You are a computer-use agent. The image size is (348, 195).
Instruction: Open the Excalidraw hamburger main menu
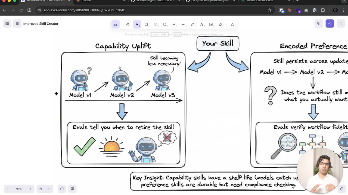(x=17, y=24)
